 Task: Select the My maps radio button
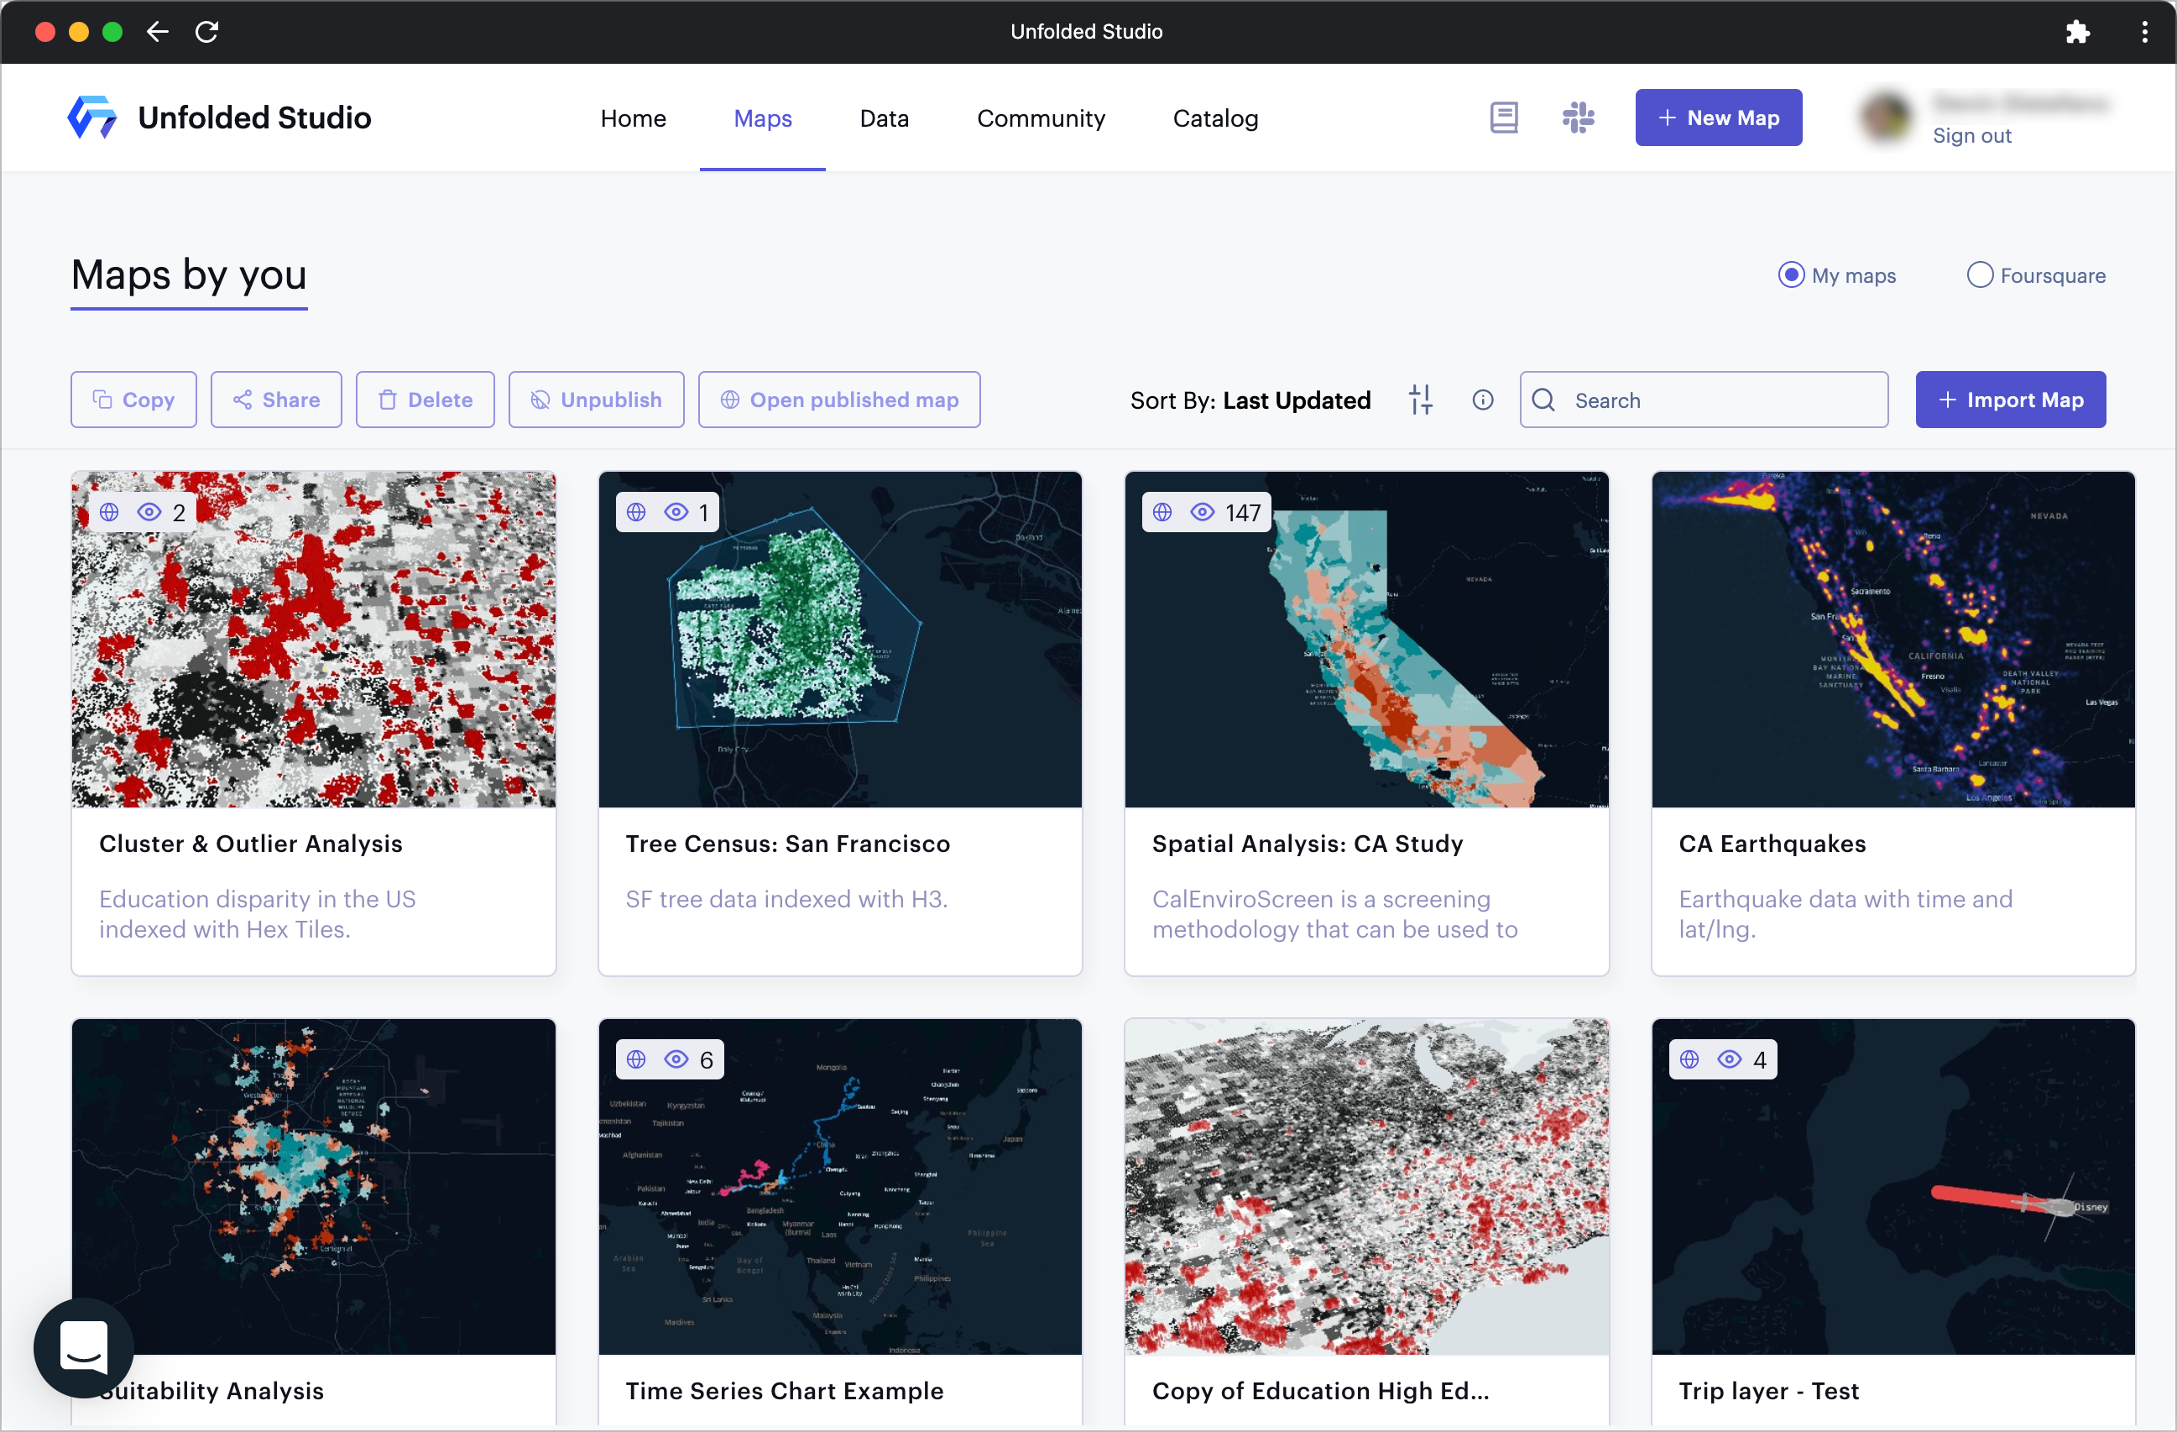click(x=1791, y=275)
